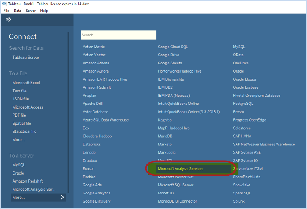This screenshot has width=307, height=209.
Task: Select Google Sheets connector
Action: tap(170, 63)
